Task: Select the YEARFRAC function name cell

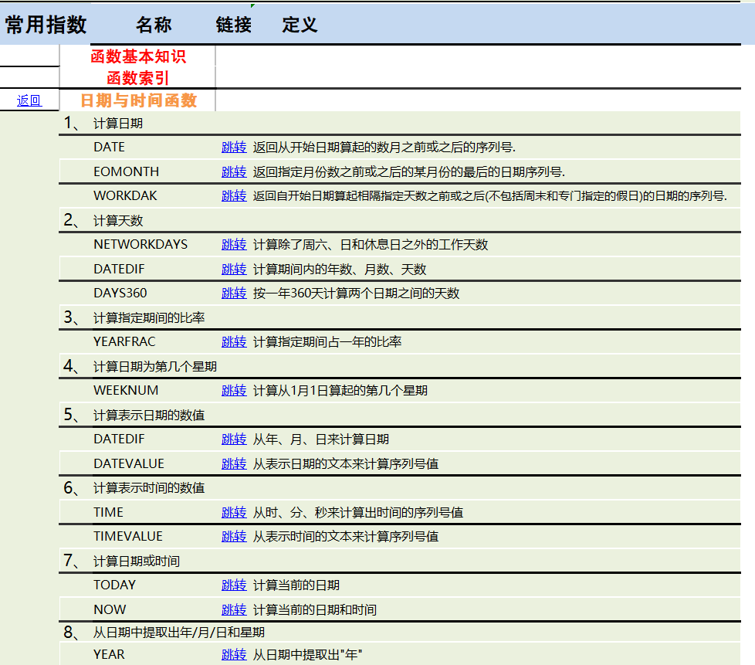Action: [124, 341]
